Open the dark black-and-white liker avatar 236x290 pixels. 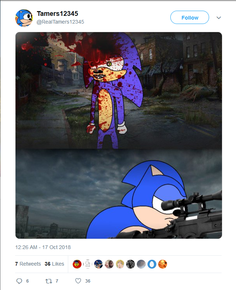pyautogui.click(x=131, y=264)
